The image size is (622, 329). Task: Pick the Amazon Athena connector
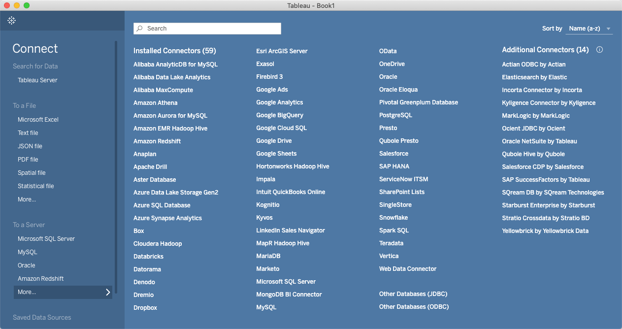pyautogui.click(x=155, y=103)
